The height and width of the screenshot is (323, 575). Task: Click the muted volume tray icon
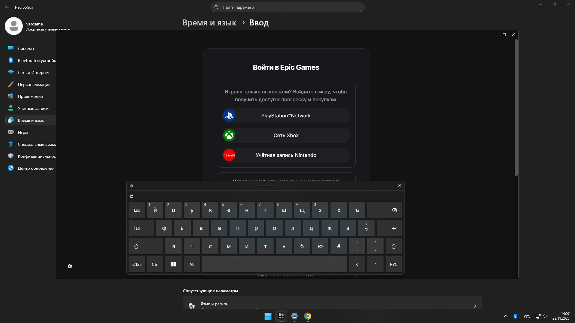click(545, 316)
